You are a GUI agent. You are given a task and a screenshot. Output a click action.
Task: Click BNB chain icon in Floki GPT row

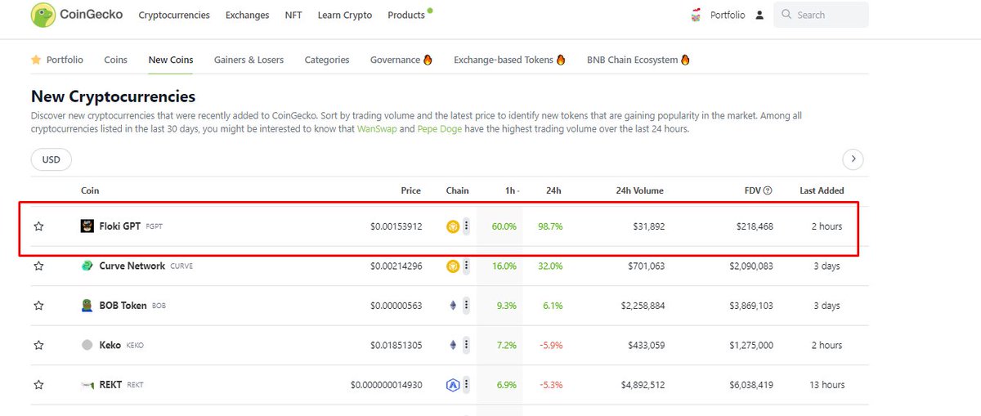click(x=452, y=226)
